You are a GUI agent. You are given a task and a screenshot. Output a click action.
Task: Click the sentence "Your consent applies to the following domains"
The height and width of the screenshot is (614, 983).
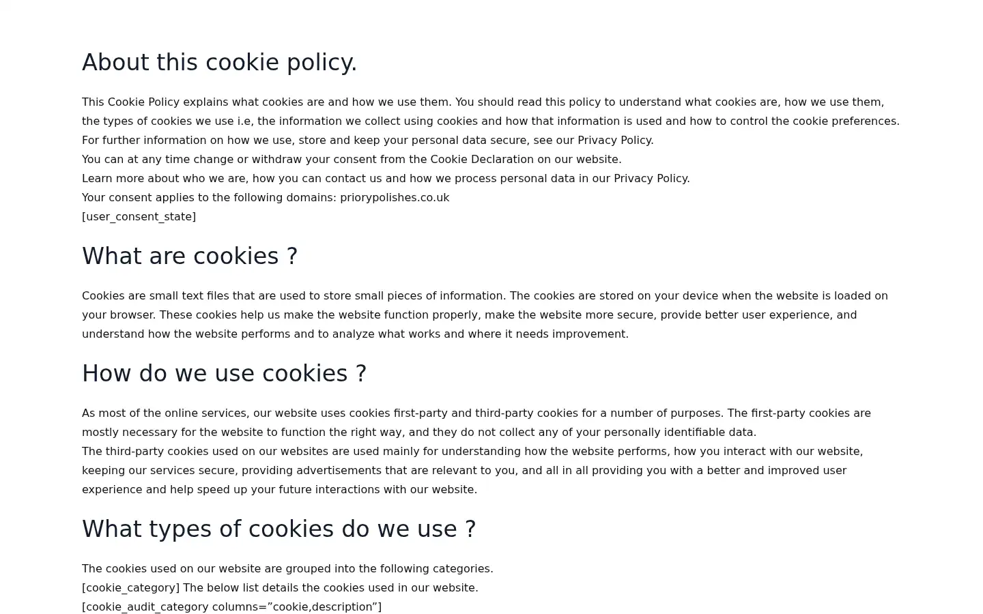pos(266,197)
